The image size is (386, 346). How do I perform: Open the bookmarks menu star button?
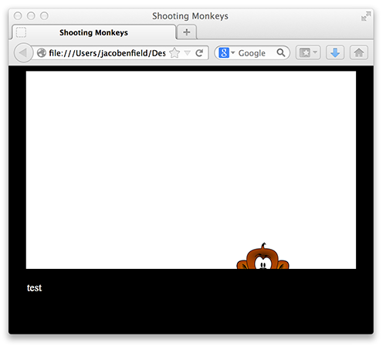click(305, 53)
